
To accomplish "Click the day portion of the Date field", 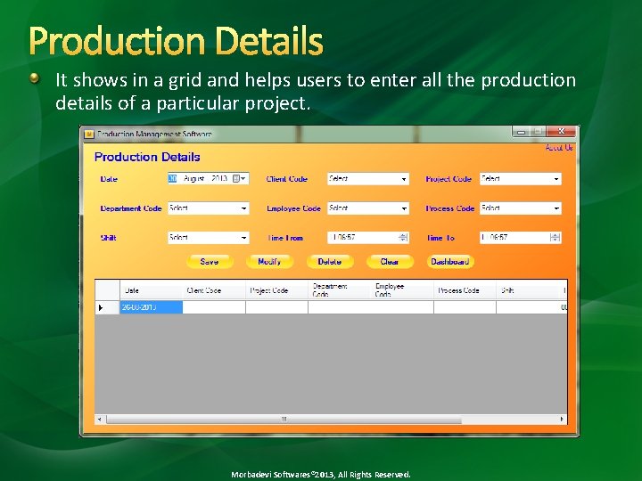I will pyautogui.click(x=172, y=178).
